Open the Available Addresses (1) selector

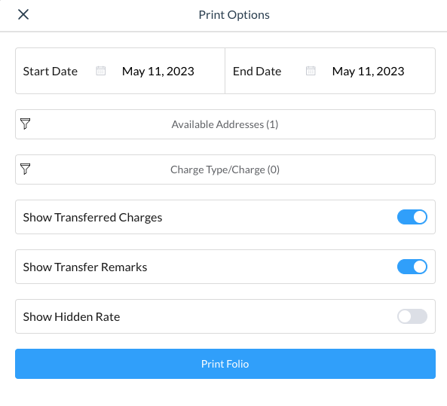[x=225, y=124]
